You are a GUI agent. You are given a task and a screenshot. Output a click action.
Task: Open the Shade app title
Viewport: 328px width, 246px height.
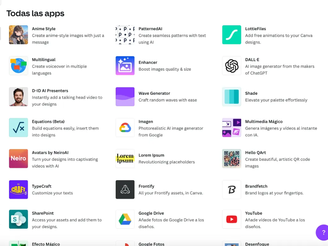(x=251, y=93)
